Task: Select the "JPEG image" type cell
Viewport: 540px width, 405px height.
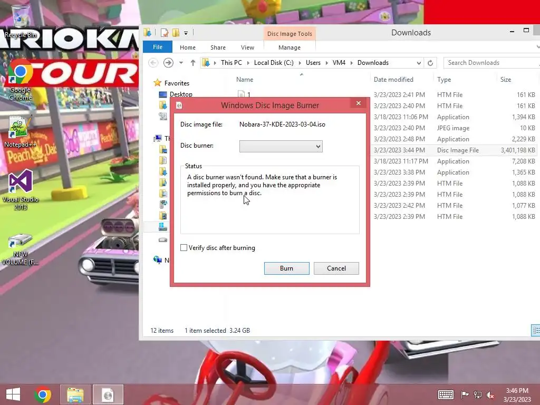Action: [x=453, y=128]
